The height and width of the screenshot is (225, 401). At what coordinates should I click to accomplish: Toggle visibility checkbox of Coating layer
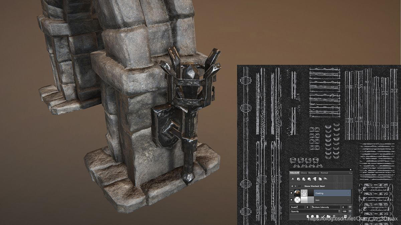pyautogui.click(x=291, y=193)
